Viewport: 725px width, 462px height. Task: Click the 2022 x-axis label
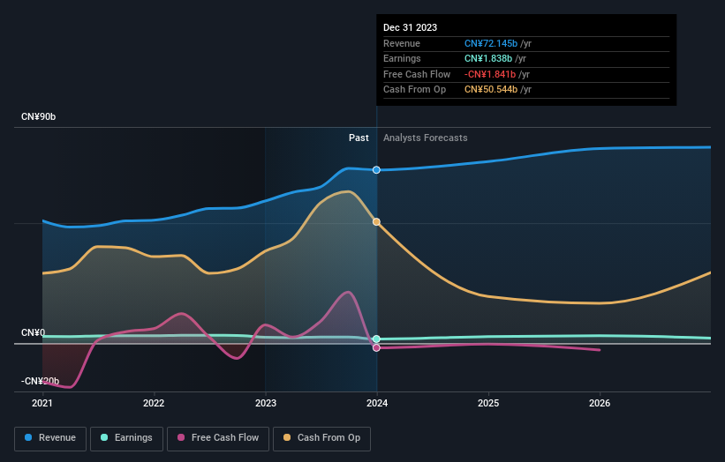154,403
